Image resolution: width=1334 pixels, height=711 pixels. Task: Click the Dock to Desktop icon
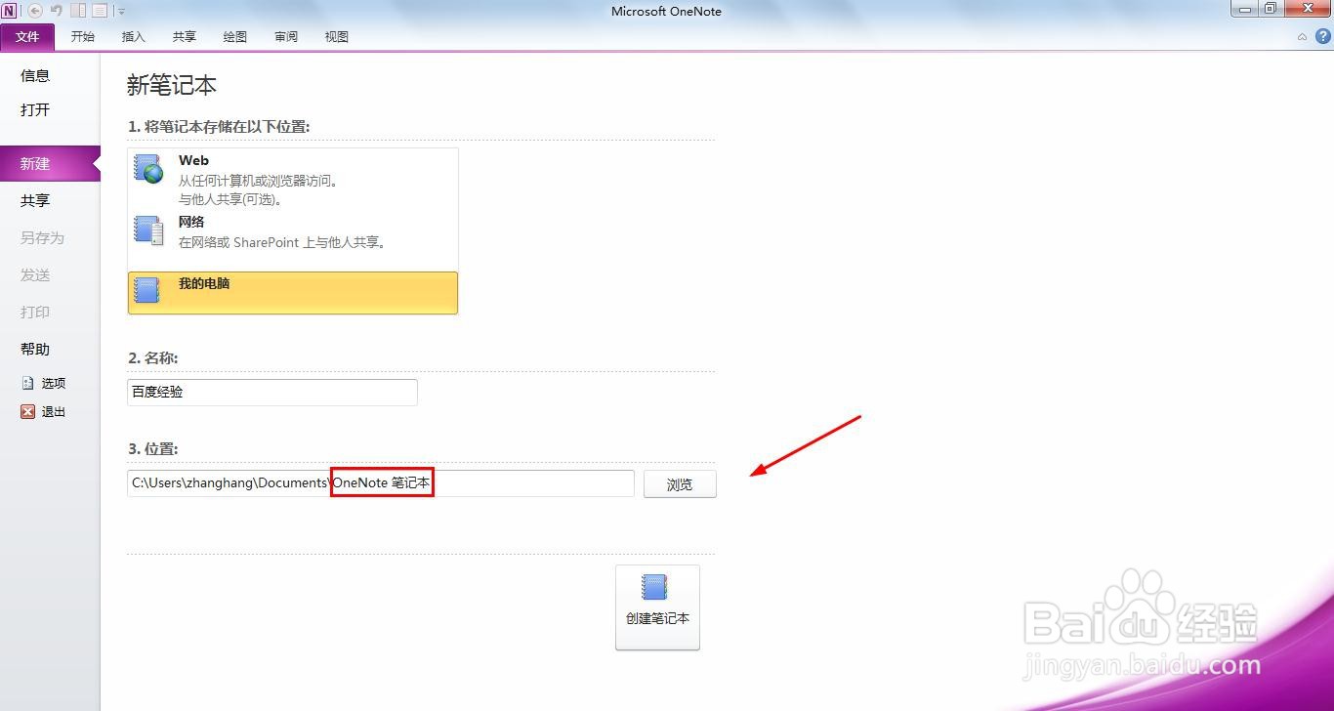[x=78, y=11]
